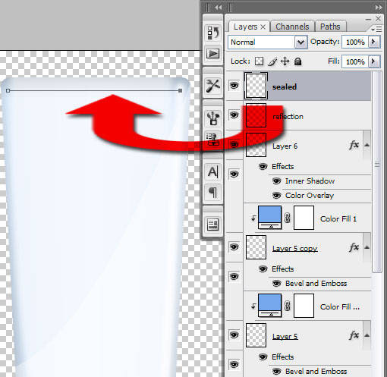This screenshot has height=377, width=387.
Task: Hide the Layer 5 copy layer
Action: click(x=234, y=247)
